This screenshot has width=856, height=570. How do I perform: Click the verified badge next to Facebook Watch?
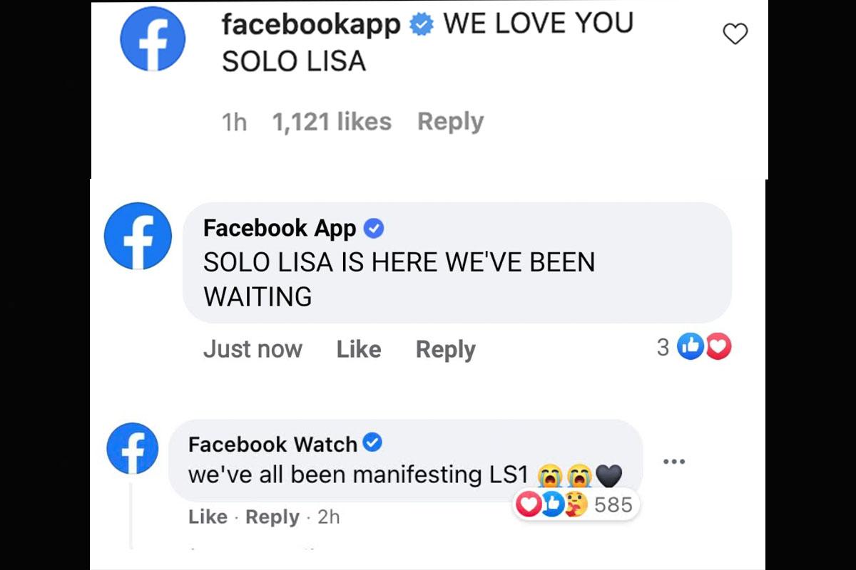[372, 442]
